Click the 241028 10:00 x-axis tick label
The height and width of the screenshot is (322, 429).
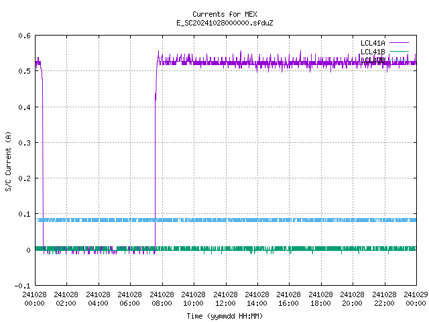[194, 299]
